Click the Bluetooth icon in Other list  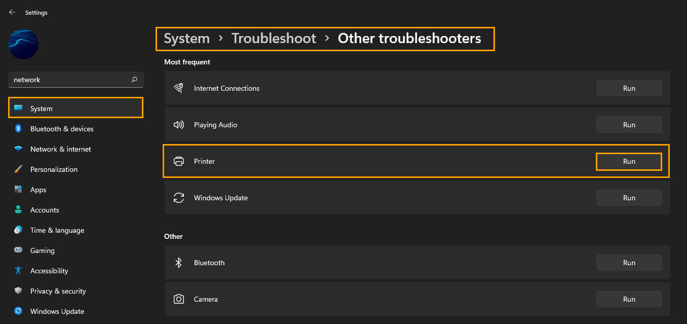178,263
